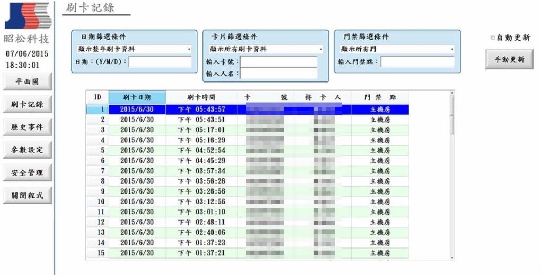This screenshot has width=540, height=275.
Task: Click the 卡號 column header
Action: [x=266, y=97]
